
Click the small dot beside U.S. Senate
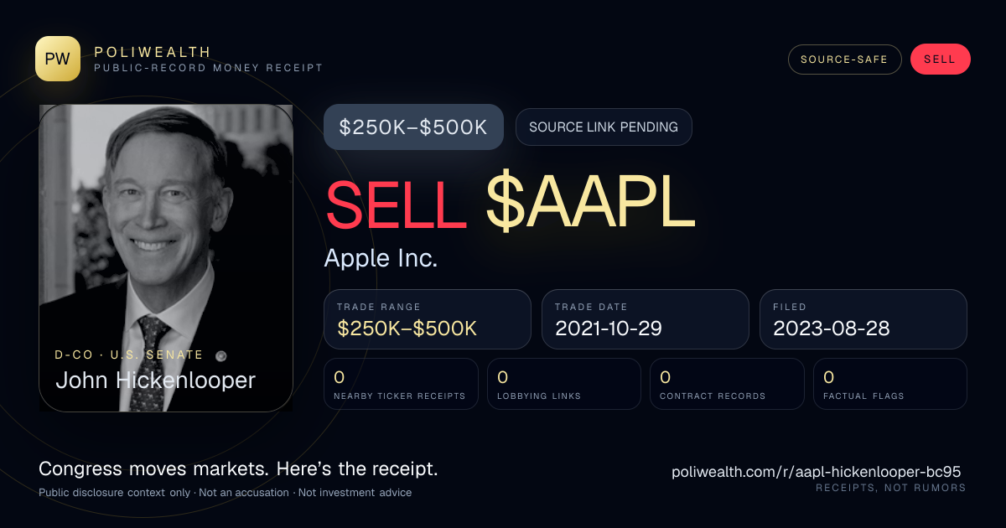coord(221,355)
